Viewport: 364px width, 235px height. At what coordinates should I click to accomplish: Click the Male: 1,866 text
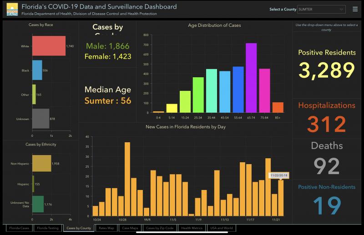click(108, 46)
